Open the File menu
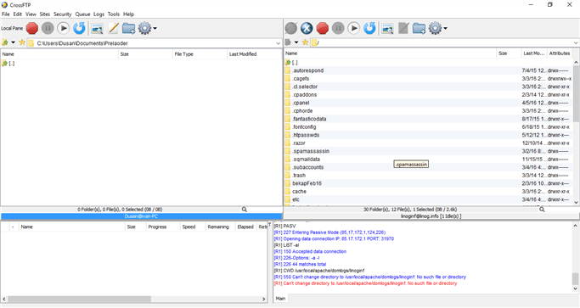Image resolution: width=580 pixels, height=308 pixels. point(6,14)
